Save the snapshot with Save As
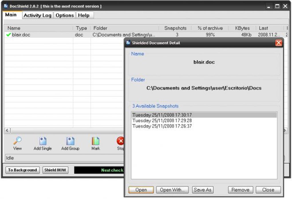The width and height of the screenshot is (292, 199). [x=202, y=190]
